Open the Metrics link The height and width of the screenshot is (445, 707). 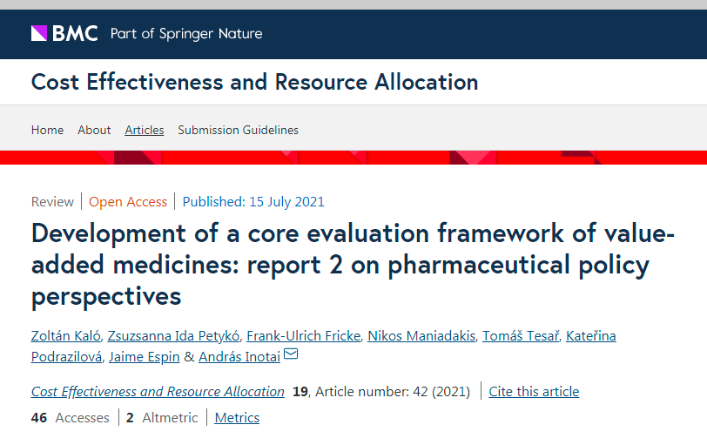[237, 418]
